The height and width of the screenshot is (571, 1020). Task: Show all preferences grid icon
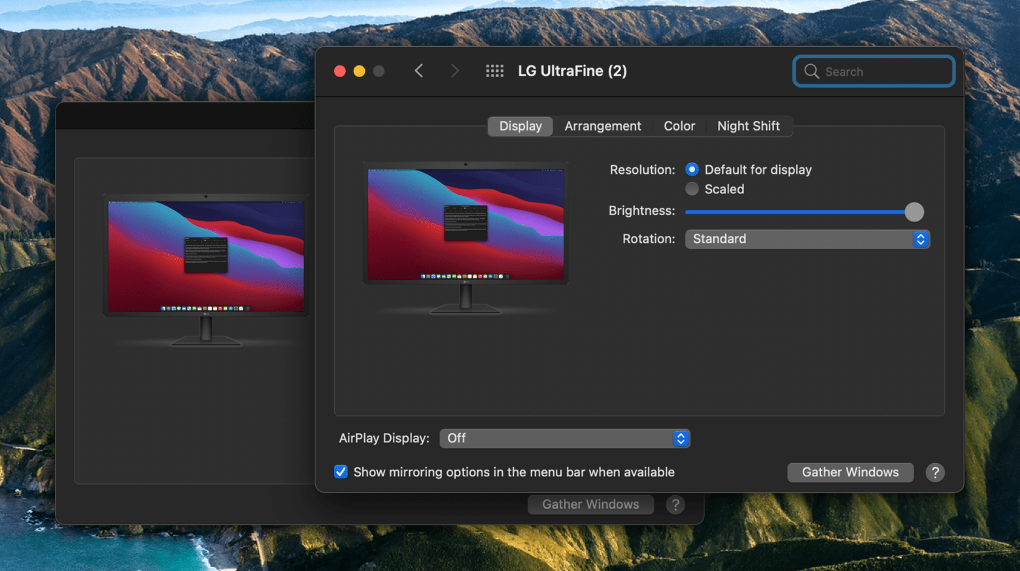click(495, 71)
